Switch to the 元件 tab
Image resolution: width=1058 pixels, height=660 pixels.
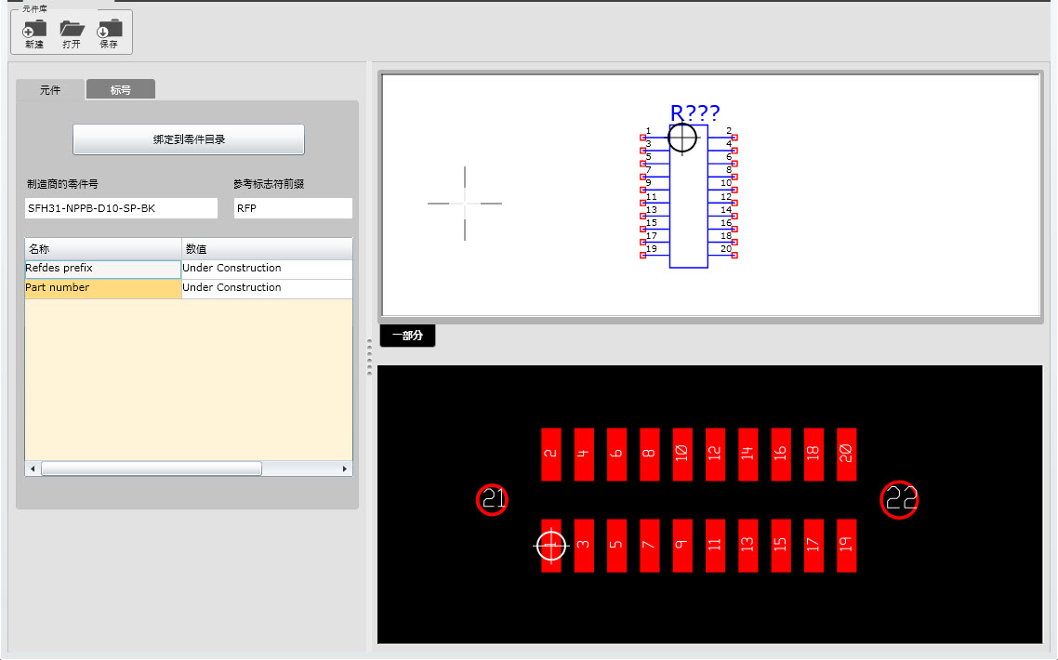50,90
